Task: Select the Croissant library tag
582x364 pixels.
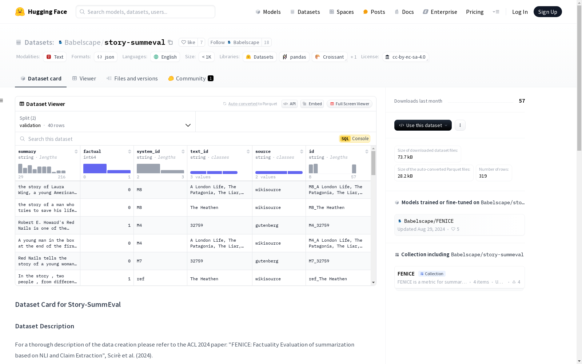Action: pyautogui.click(x=330, y=57)
